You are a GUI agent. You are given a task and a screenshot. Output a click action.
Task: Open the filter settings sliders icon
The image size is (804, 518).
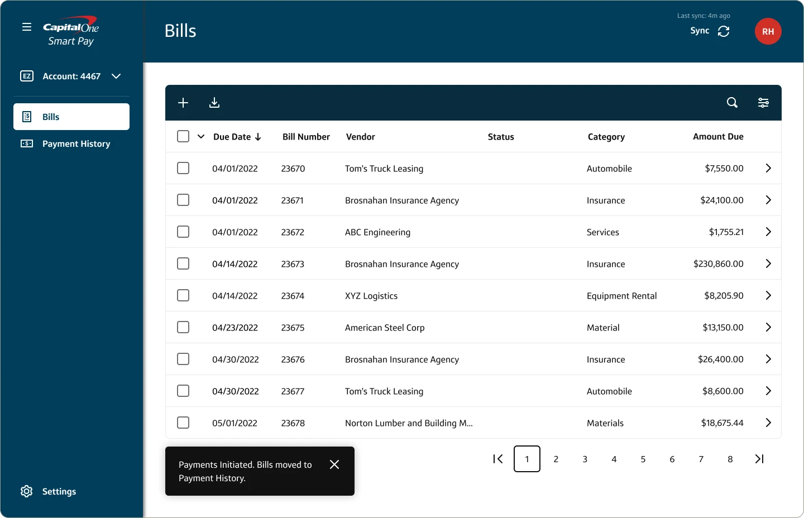point(763,103)
